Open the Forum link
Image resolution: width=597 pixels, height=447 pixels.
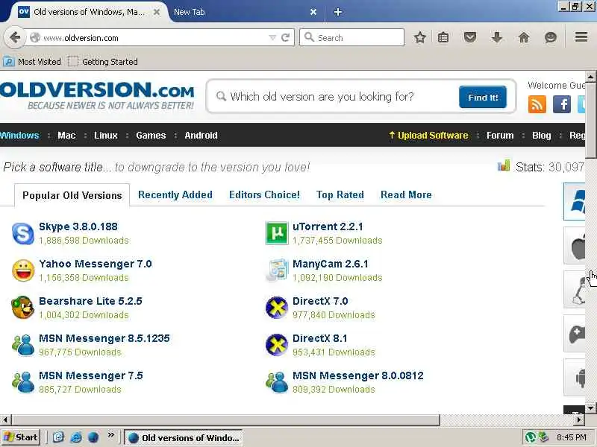(x=500, y=136)
